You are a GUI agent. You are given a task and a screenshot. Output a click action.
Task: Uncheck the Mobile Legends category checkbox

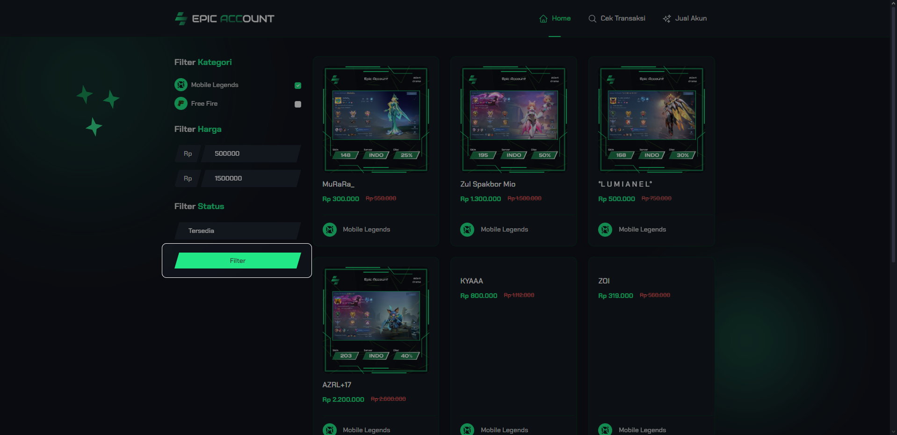tap(298, 86)
